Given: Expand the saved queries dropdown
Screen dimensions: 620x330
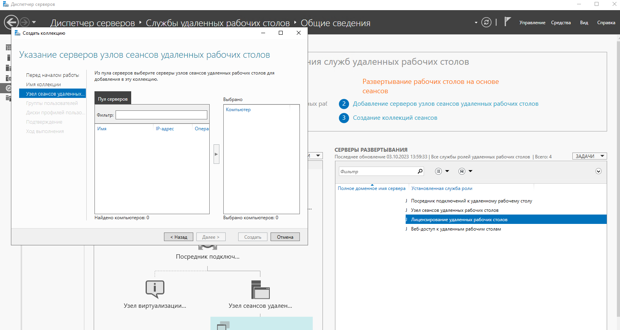Looking at the screenshot, I should tap(465, 171).
